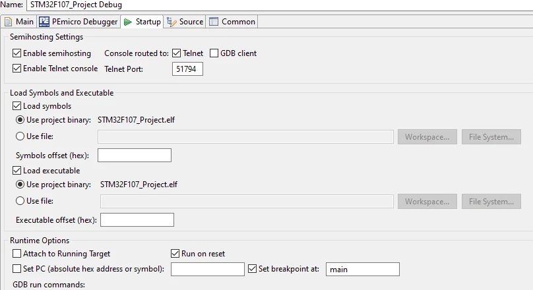Click the breakpoint field containing main
Image resolution: width=533 pixels, height=290 pixels.
363,270
